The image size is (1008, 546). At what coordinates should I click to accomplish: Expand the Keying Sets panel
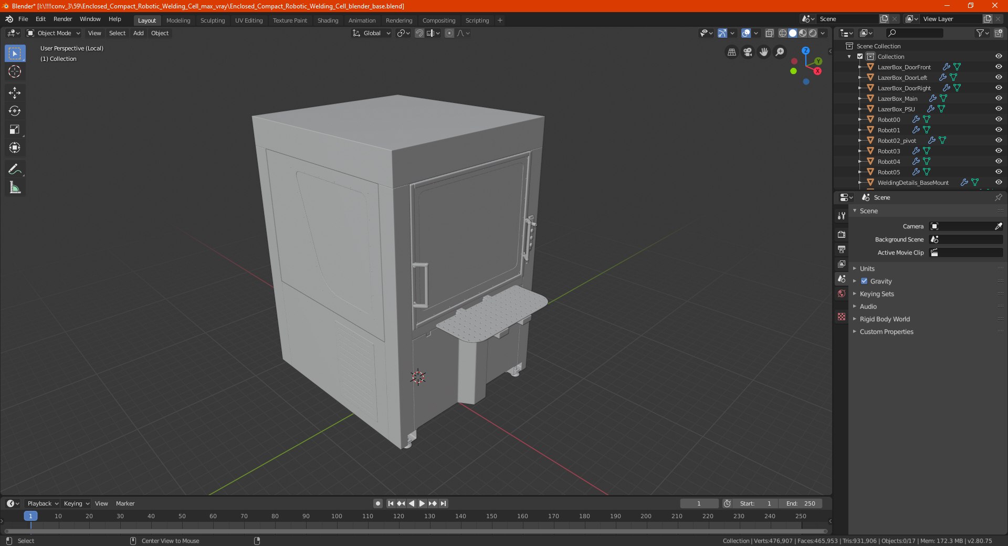[x=877, y=294]
